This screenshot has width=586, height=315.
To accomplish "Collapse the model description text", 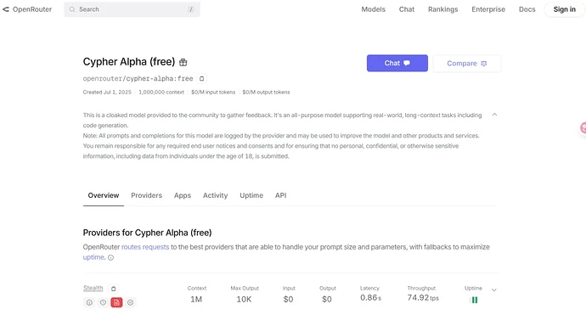I will (494, 115).
